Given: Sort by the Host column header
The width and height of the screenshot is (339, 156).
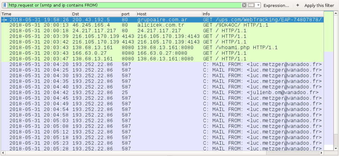Looking at the screenshot, I should coord(169,14).
